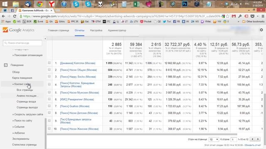This screenshot has width=266, height=149.
Task: Open File Explorer from the taskbar
Action: pos(16,4)
